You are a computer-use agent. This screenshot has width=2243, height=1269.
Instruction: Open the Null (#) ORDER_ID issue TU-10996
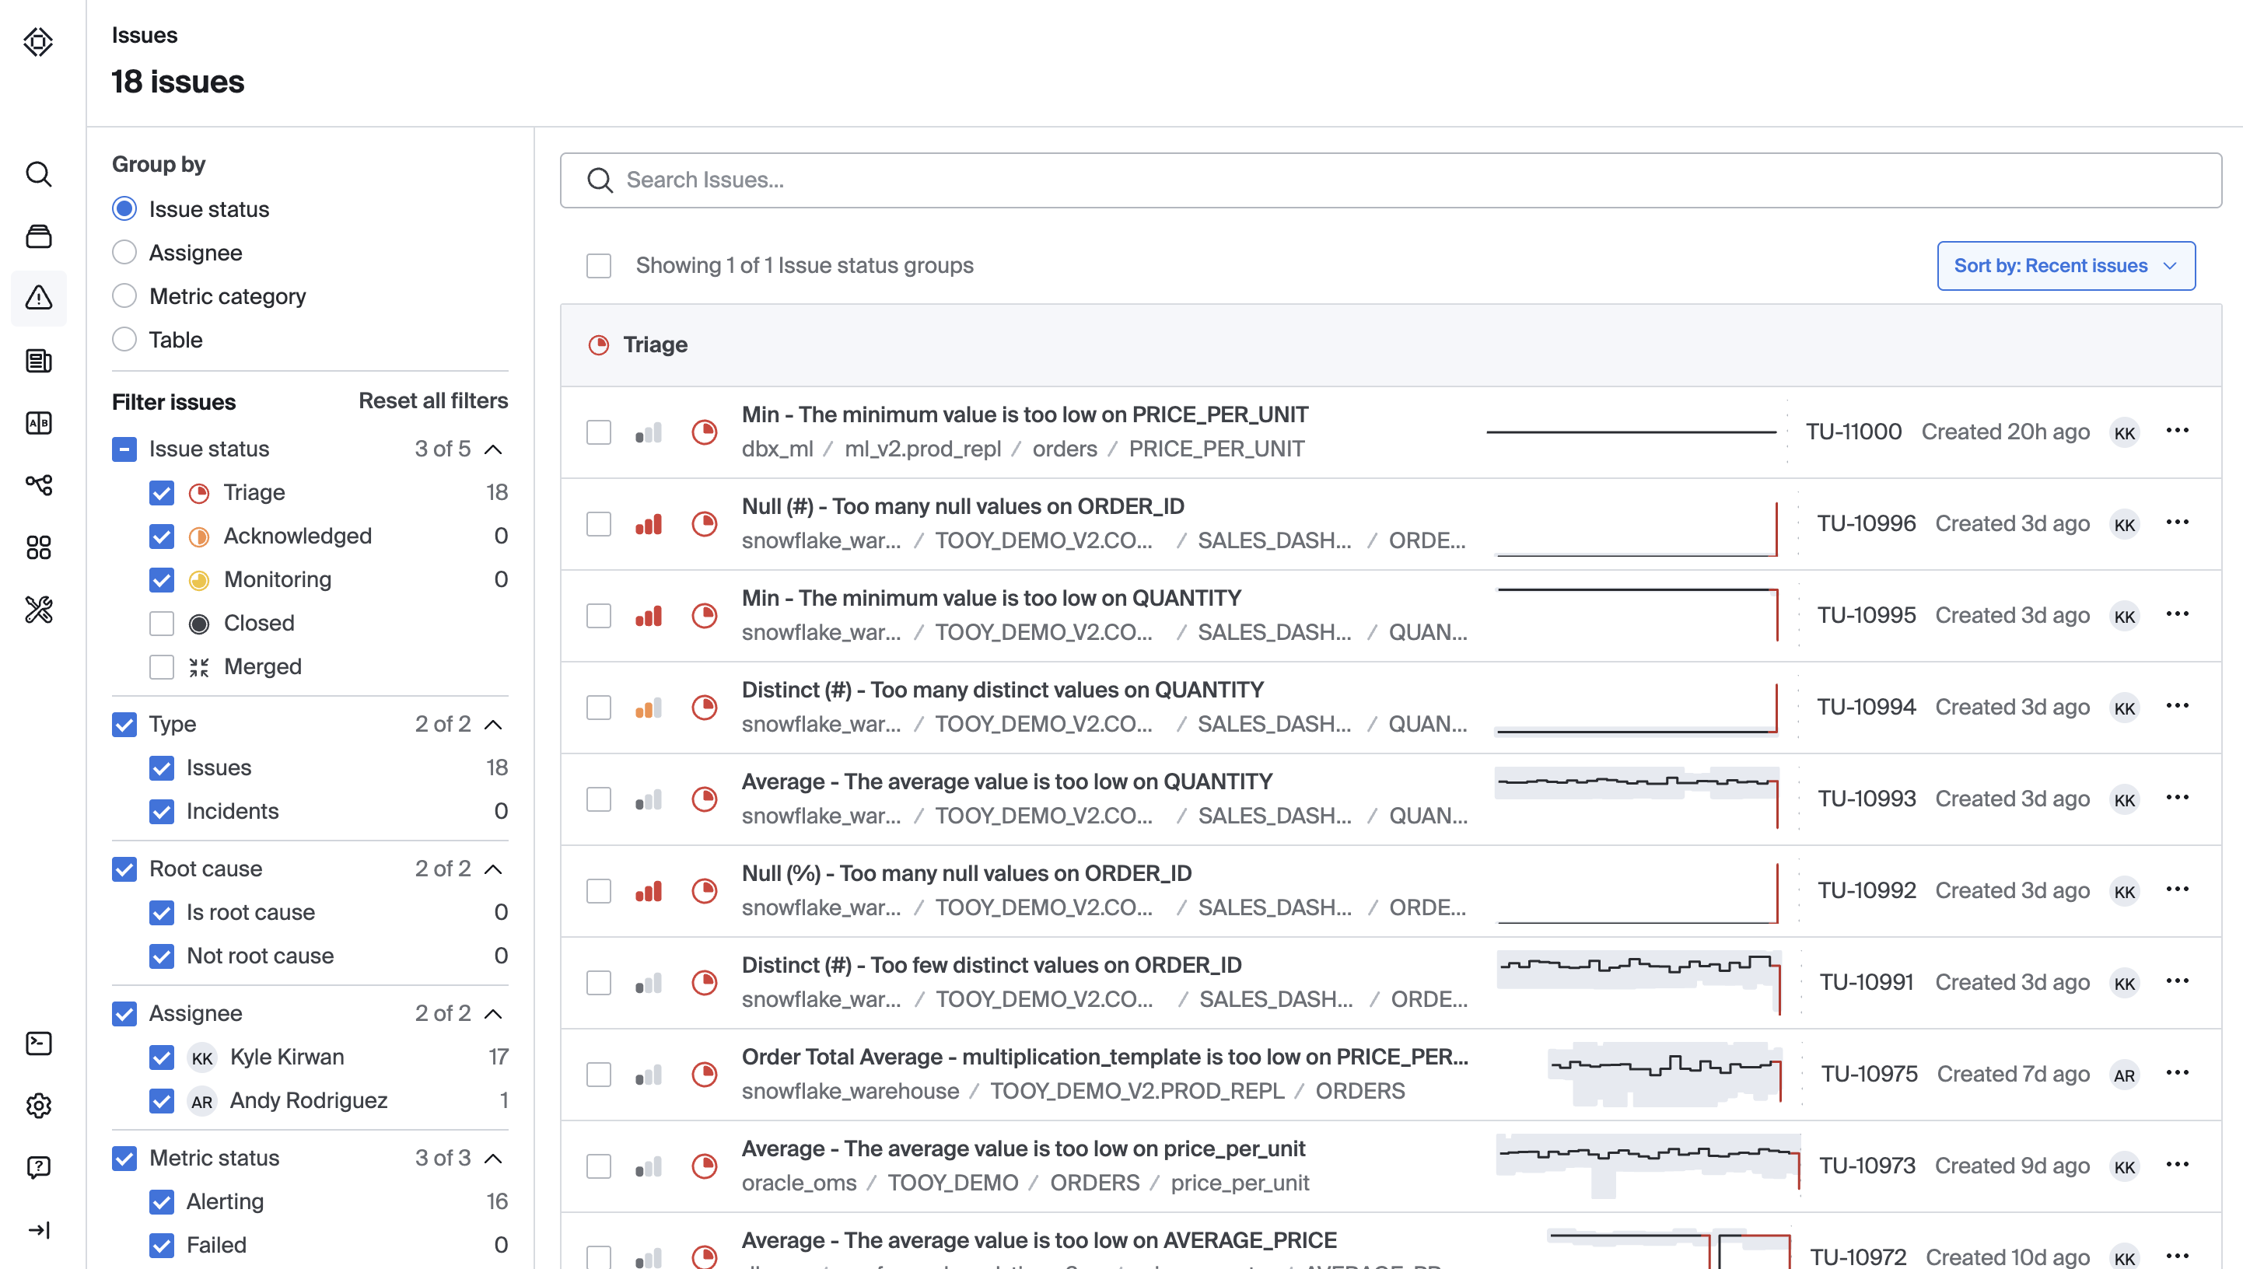962,506
